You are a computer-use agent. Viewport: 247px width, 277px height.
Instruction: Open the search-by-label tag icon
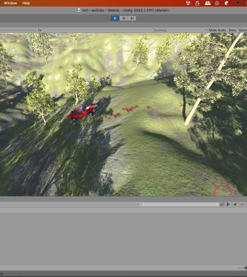point(235,205)
